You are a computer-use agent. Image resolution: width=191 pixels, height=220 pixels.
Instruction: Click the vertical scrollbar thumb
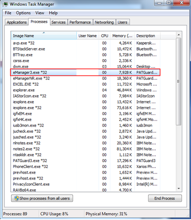tap(178, 81)
